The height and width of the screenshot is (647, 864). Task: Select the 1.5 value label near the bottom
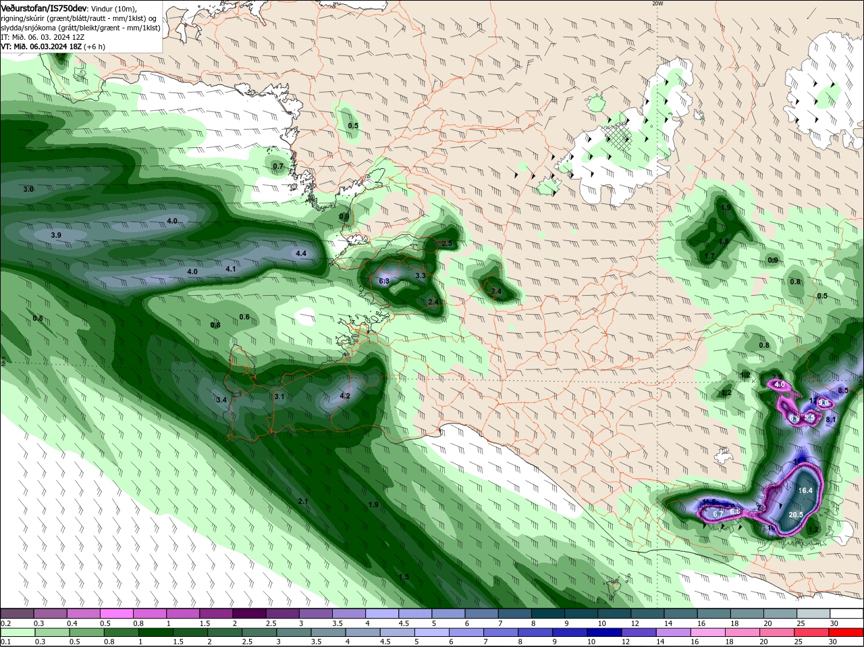(404, 577)
